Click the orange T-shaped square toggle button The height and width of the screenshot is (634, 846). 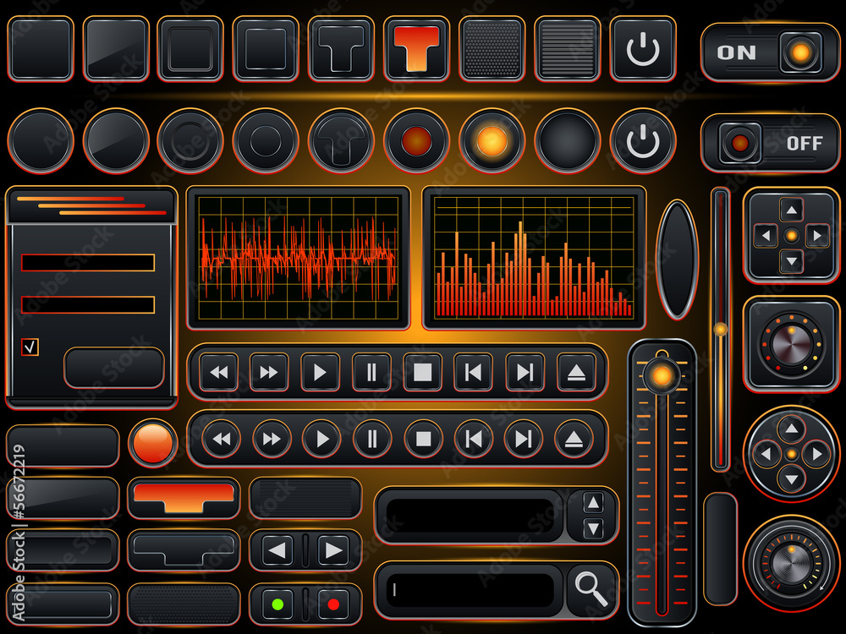tap(416, 48)
